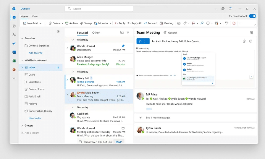The height and width of the screenshot is (159, 265).
Task: RSVP to the Thursday meeting
Action: click(119, 142)
